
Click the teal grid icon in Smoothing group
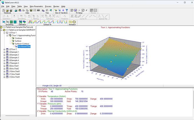[15, 22]
